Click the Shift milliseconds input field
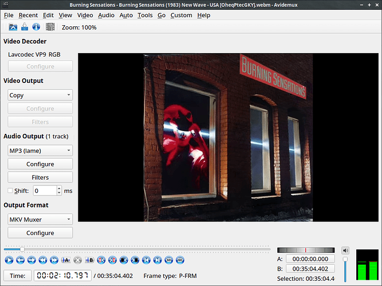The width and height of the screenshot is (382, 286). (x=45, y=190)
